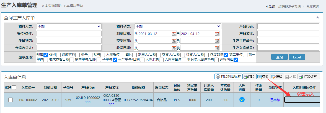
Task: Click the 查询 search button
Action: (279, 57)
